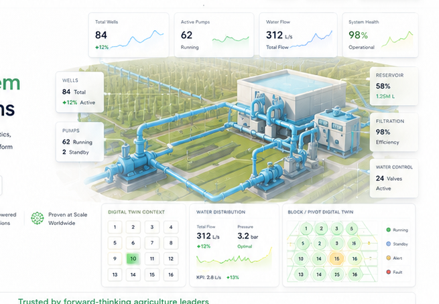Select cell 2 in Digital Twin Context

[133, 227]
